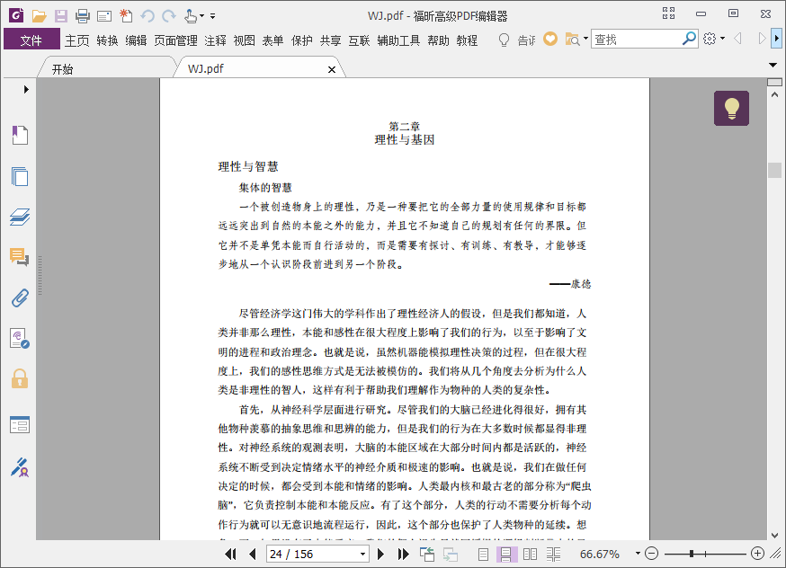Click the zoom in plus button
The width and height of the screenshot is (786, 568).
coord(757,554)
